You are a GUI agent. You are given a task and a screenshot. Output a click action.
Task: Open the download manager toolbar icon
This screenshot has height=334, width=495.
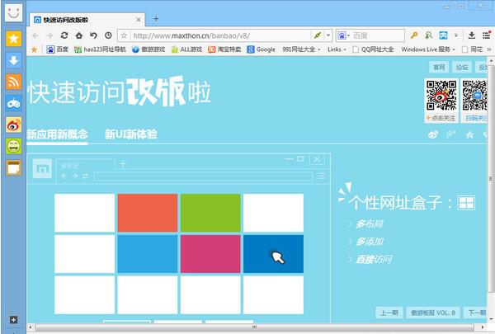(x=472, y=35)
